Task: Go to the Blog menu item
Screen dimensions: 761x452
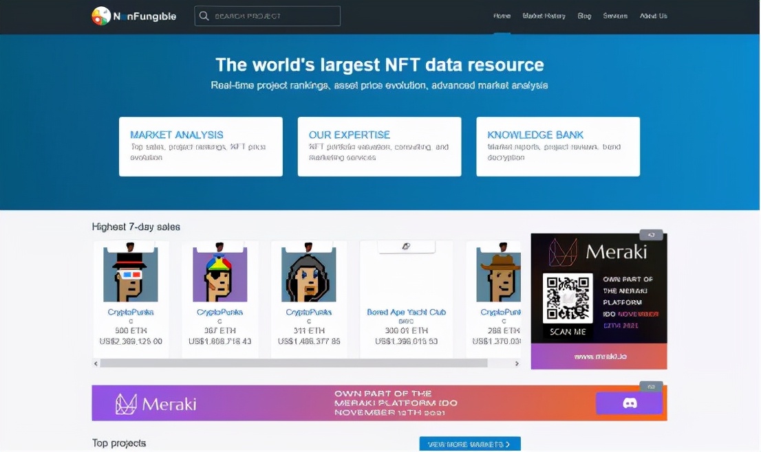Action: point(584,16)
